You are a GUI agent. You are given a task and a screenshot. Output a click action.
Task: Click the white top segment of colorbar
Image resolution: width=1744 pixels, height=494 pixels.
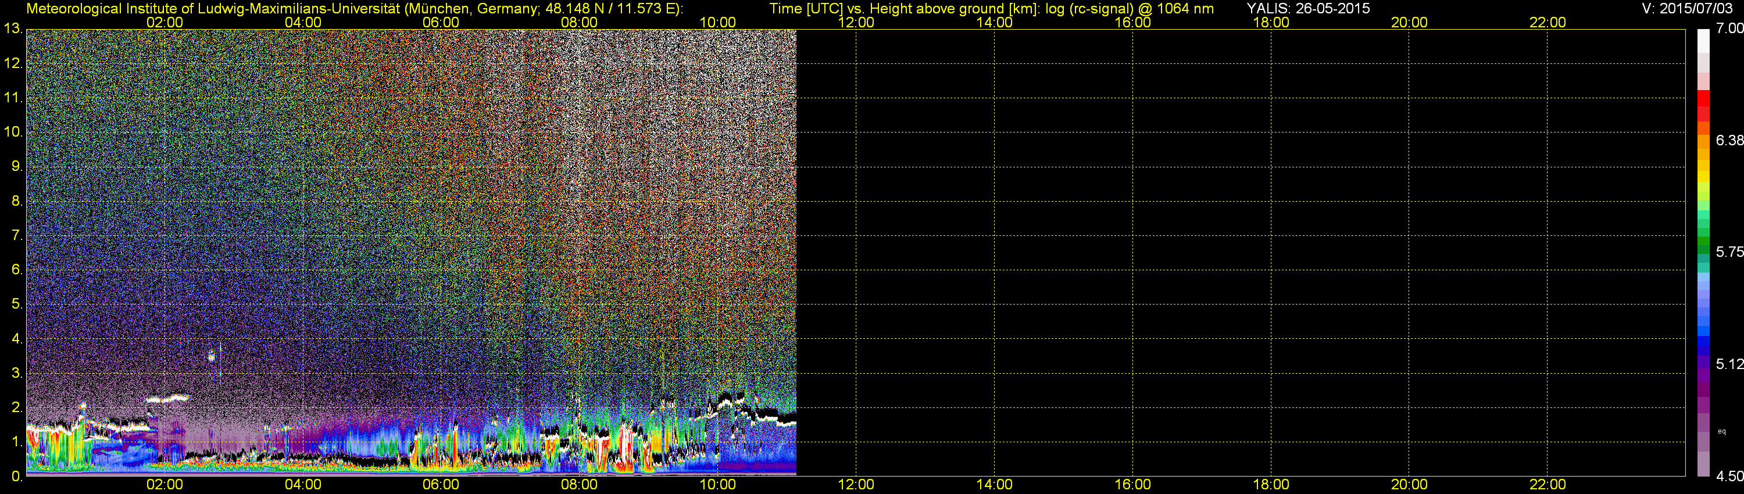(1703, 41)
